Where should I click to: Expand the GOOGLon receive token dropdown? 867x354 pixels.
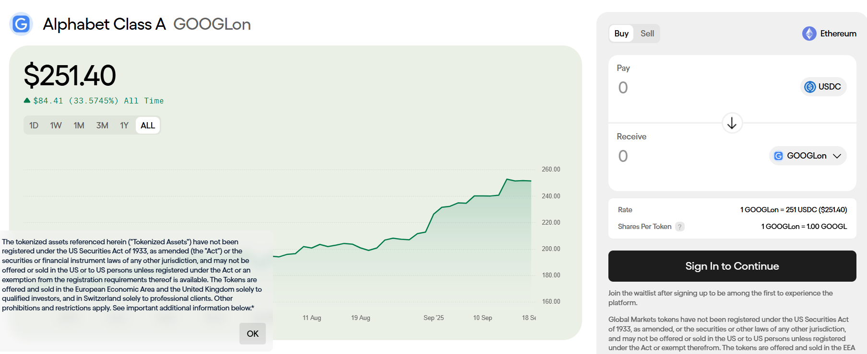coord(837,156)
